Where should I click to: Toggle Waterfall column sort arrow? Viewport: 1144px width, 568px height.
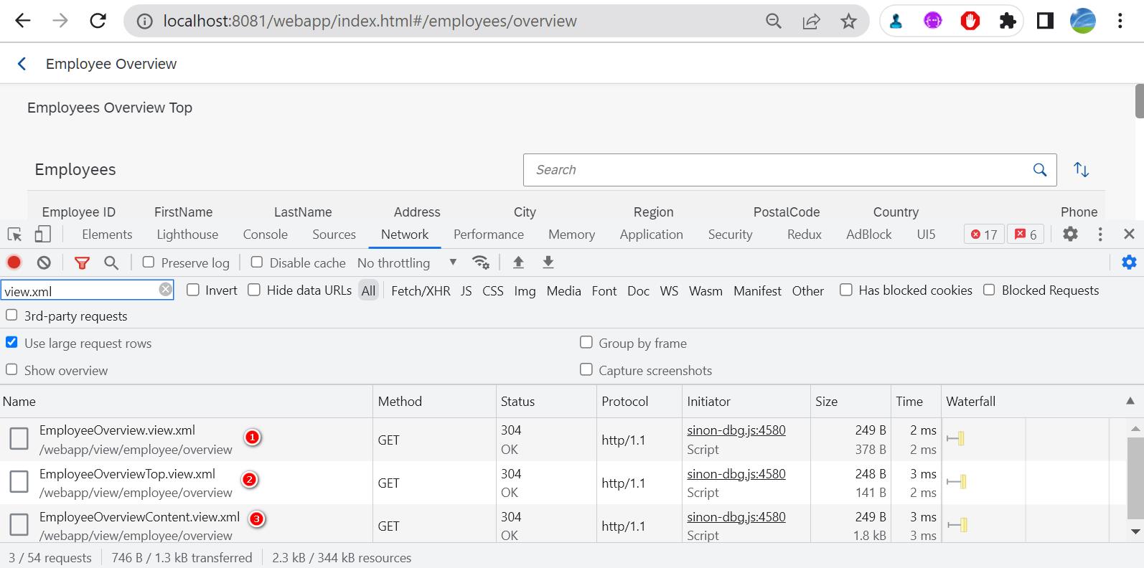[x=1130, y=401]
